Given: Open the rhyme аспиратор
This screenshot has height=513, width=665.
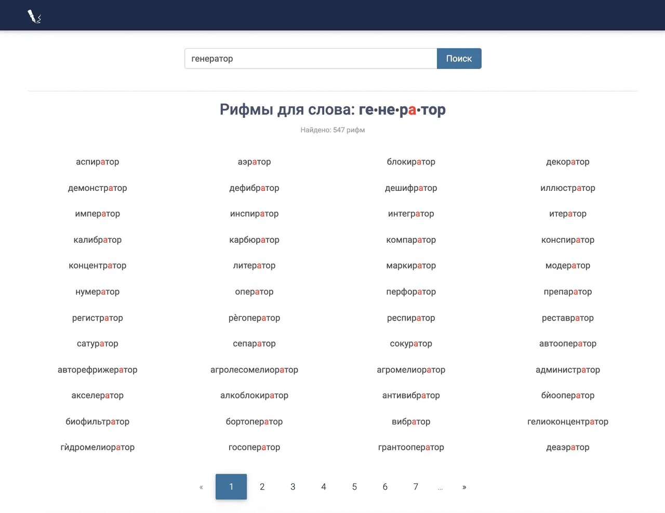Looking at the screenshot, I should [x=98, y=162].
